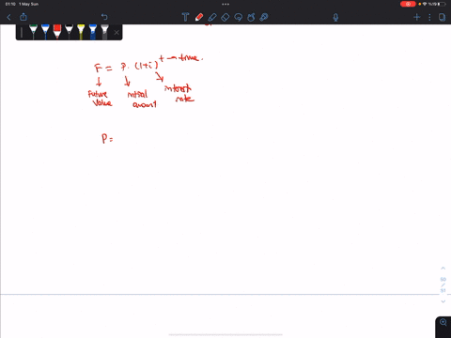Open the share/export icon
This screenshot has width=451, height=338.
pyautogui.click(x=23, y=17)
